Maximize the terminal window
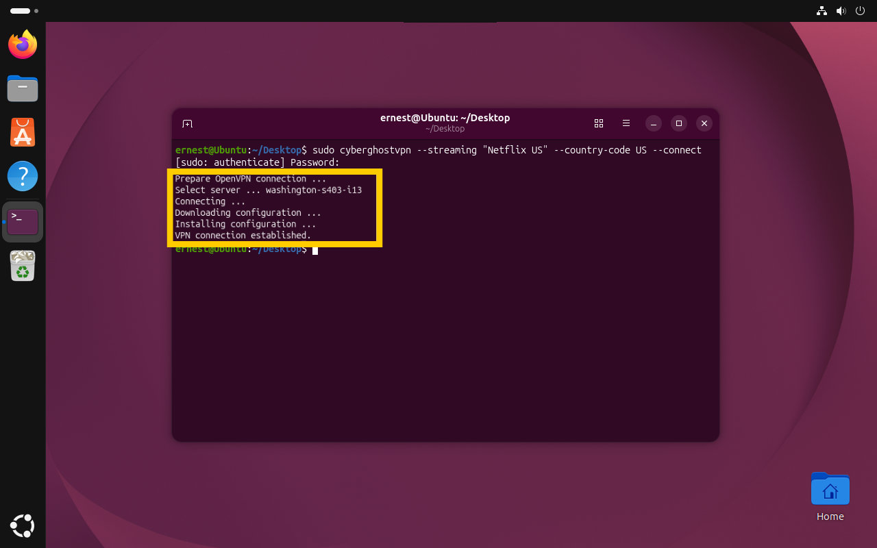 click(x=679, y=123)
